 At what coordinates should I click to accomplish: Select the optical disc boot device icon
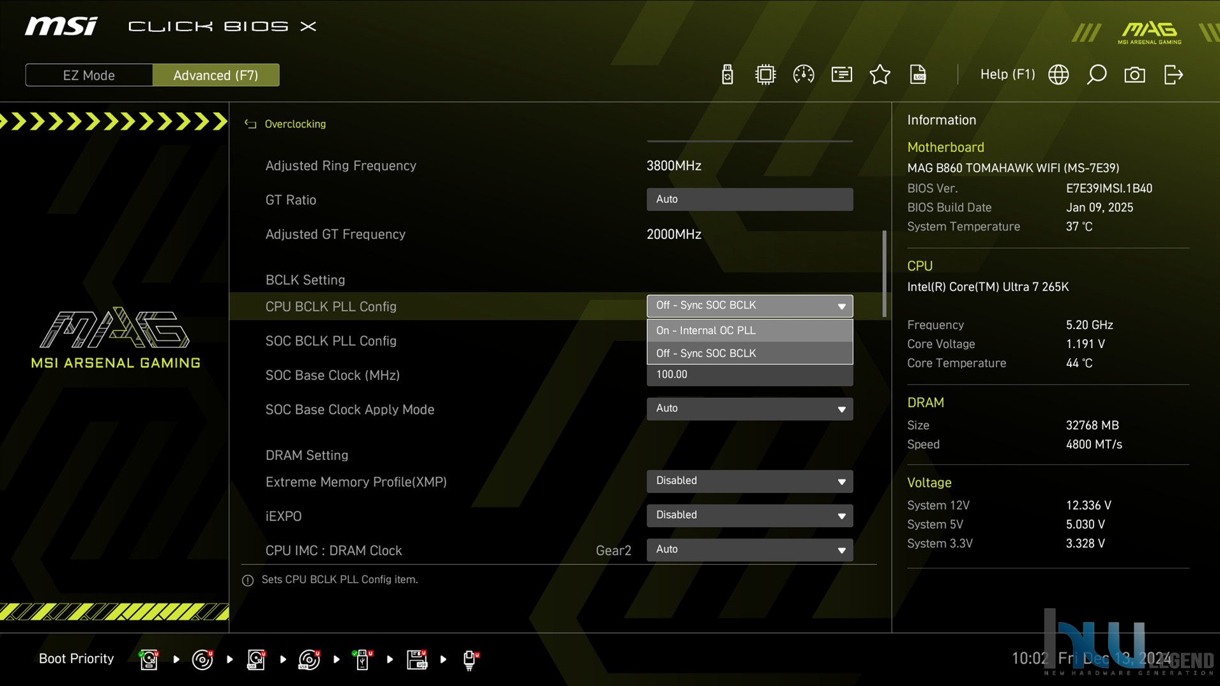click(202, 659)
